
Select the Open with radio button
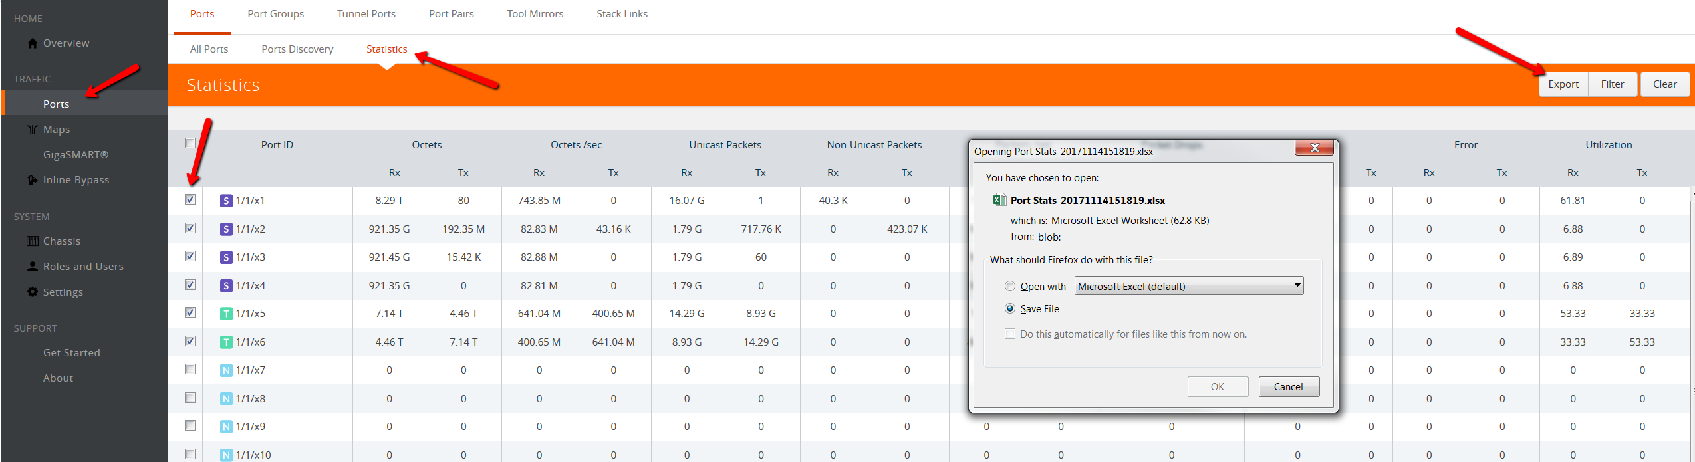point(1010,286)
